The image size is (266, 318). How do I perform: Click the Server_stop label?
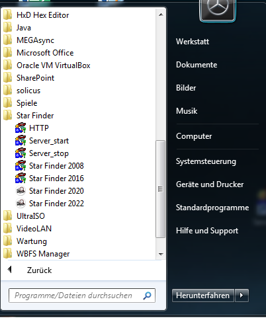click(x=49, y=153)
